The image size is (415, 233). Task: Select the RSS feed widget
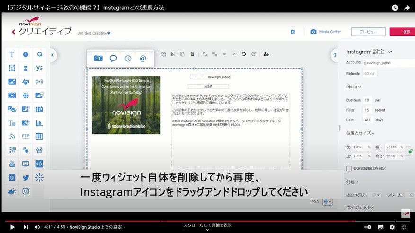(x=12, y=137)
